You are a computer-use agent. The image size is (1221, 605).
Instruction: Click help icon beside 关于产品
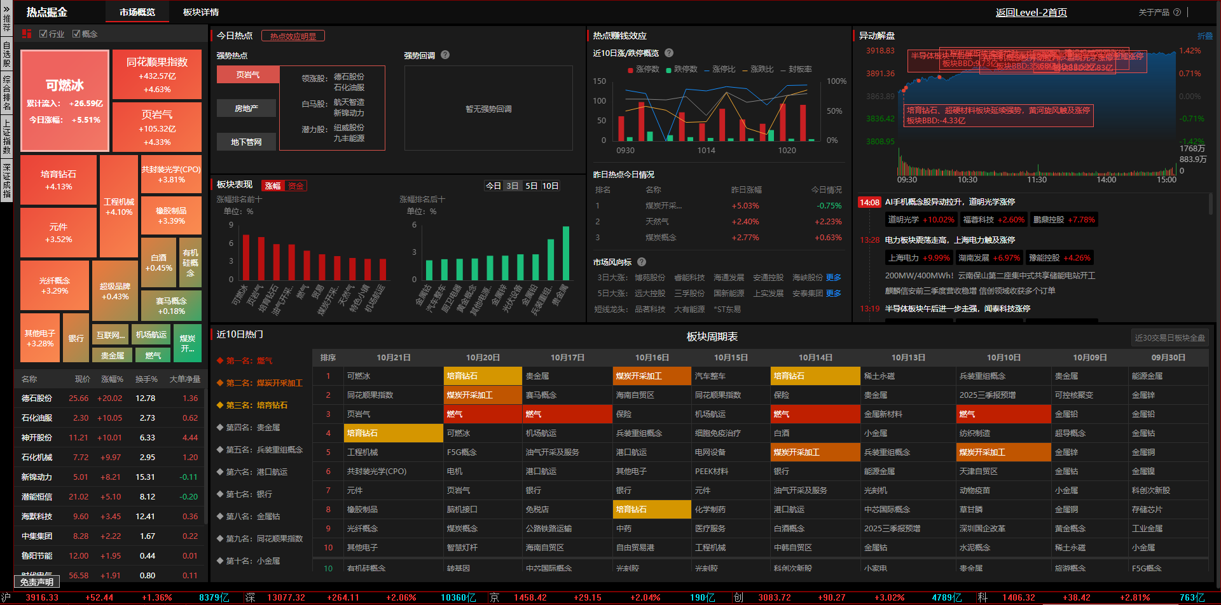1177,12
